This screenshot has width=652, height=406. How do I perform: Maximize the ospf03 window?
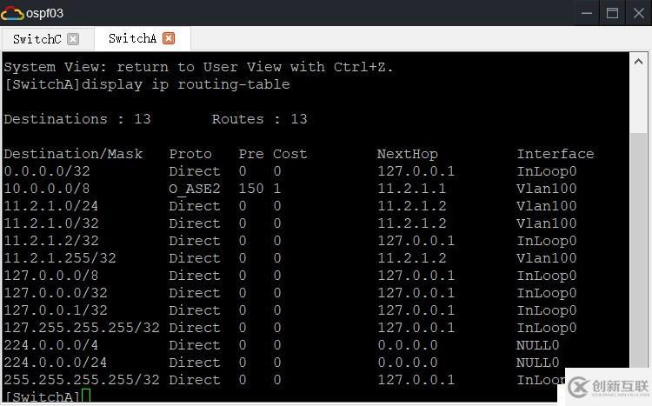[x=612, y=13]
